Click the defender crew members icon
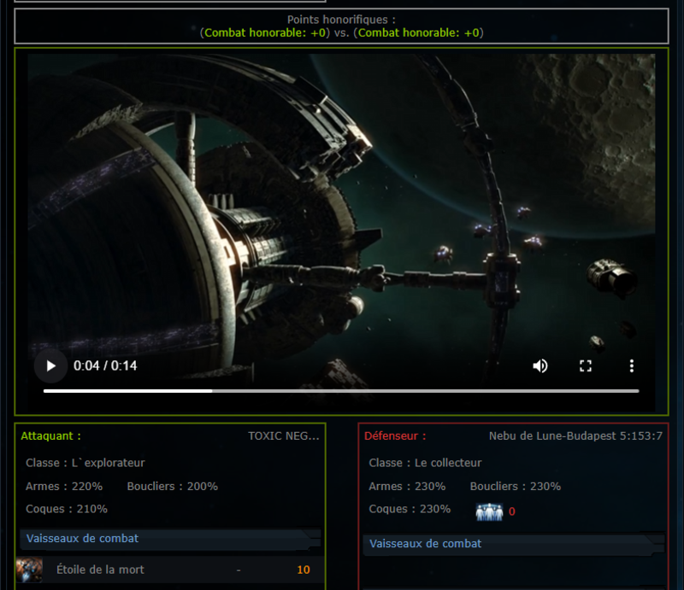684x590 pixels. (489, 511)
